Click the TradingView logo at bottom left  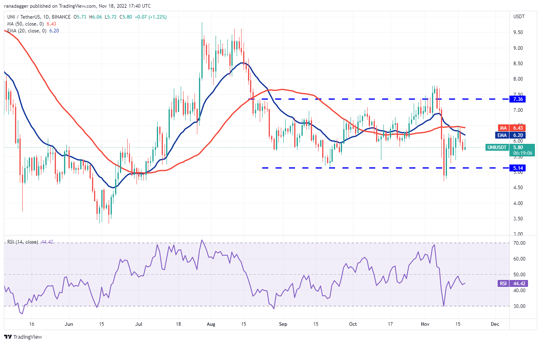click(23, 337)
